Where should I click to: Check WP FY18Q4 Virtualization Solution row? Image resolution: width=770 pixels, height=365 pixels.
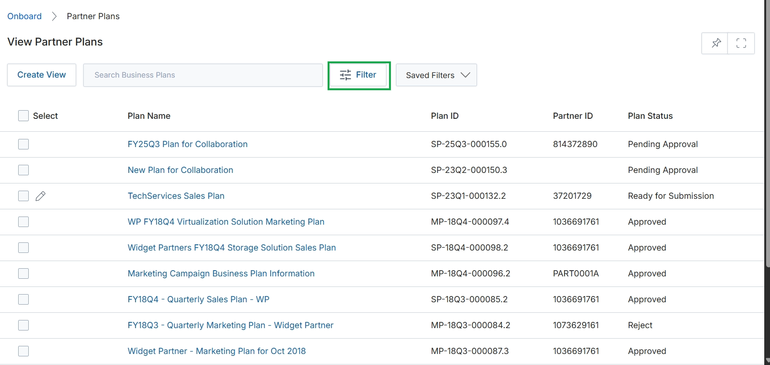click(23, 222)
